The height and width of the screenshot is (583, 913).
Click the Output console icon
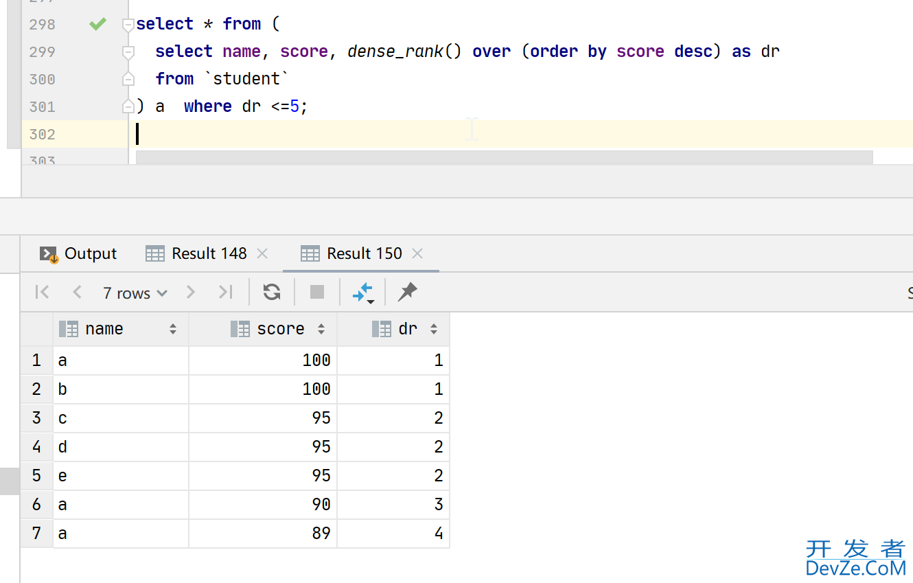(x=48, y=254)
